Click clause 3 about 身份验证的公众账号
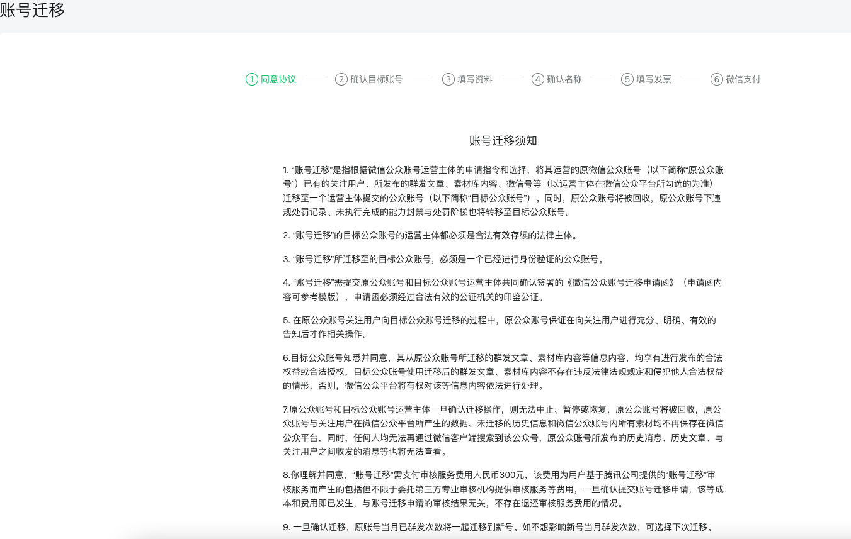Screen dimensions: 851x539 tap(444, 258)
